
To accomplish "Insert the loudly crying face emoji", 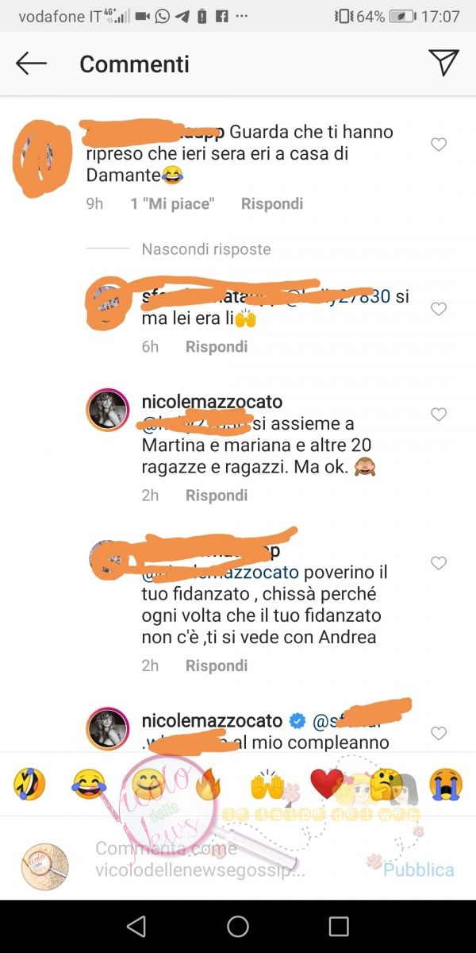I will (446, 785).
